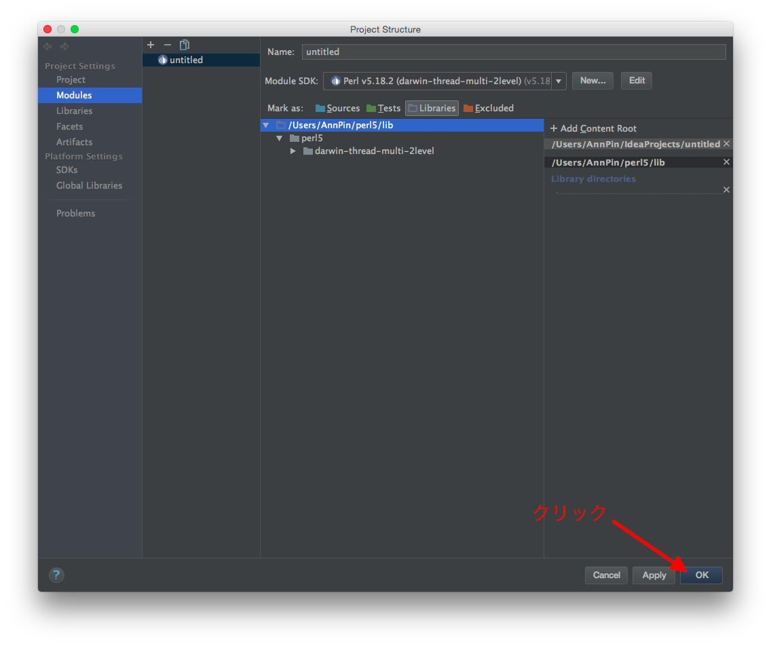The width and height of the screenshot is (771, 646).
Task: Click Add Content Root
Action: pos(593,128)
